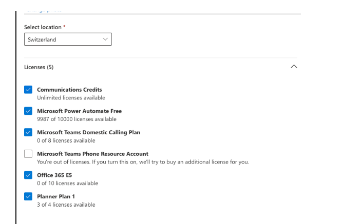Uncheck Microsoft Power Automate Free checkbox
The height and width of the screenshot is (224, 342).
coord(28,111)
